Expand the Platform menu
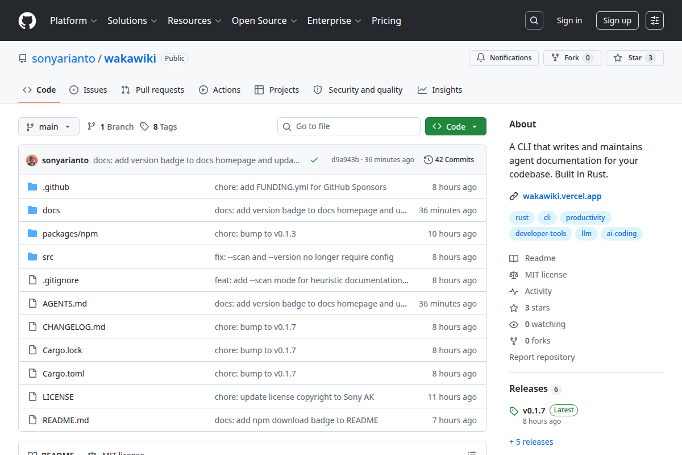682x455 pixels. tap(73, 20)
